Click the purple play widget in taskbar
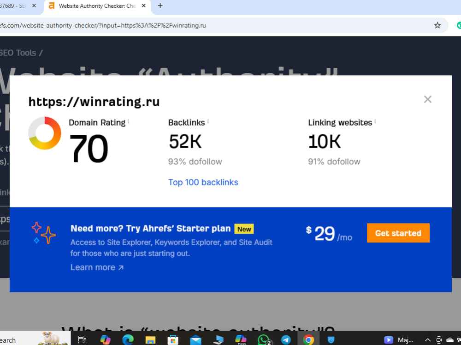 pyautogui.click(x=388, y=340)
